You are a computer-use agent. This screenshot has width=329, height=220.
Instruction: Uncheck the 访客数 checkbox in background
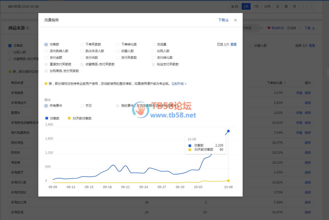(10, 46)
